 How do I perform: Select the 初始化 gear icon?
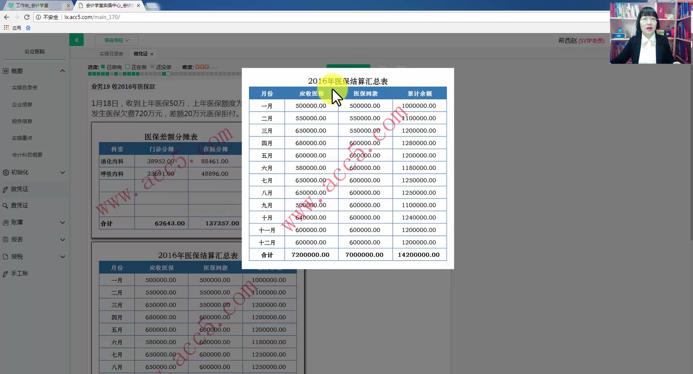click(x=5, y=173)
